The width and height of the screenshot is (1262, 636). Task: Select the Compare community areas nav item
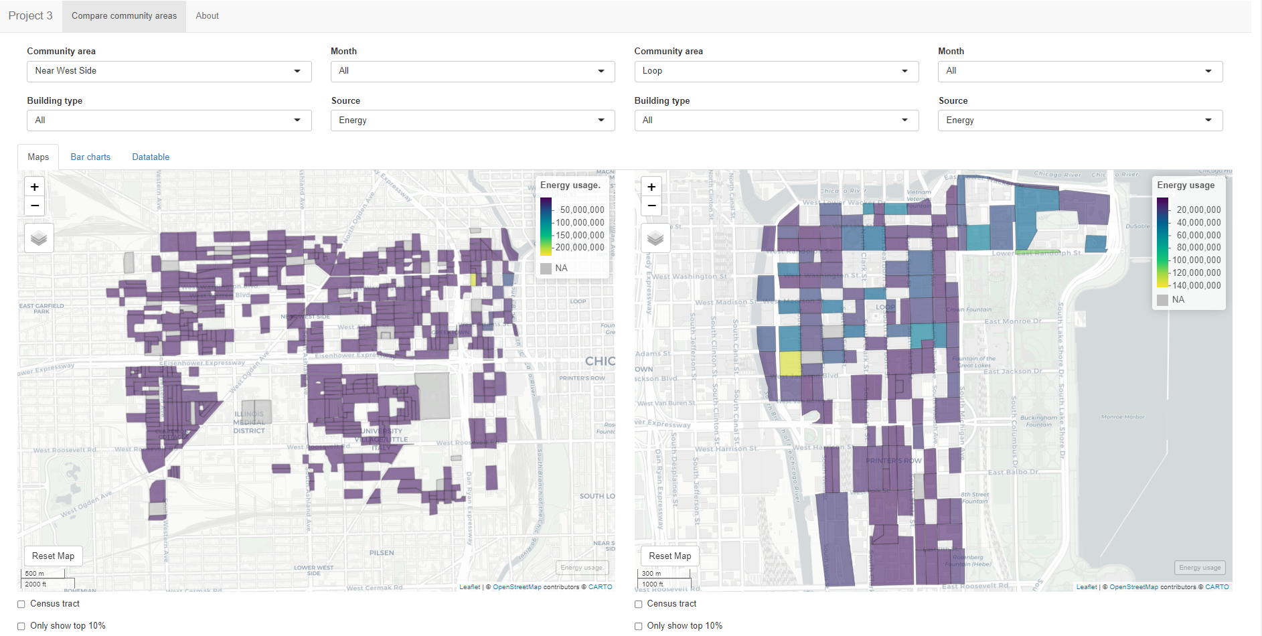pyautogui.click(x=125, y=15)
